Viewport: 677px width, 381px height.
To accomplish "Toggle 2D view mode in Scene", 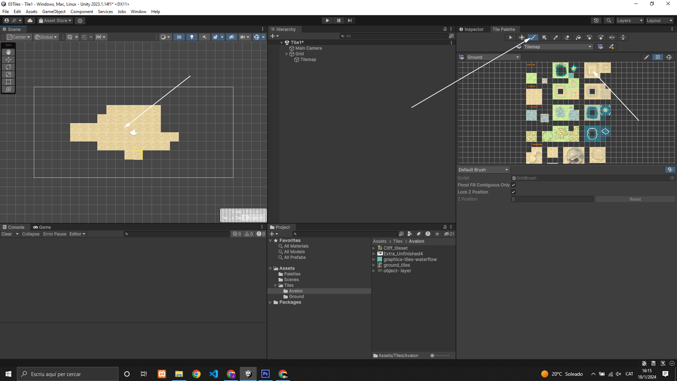I will coord(179,37).
